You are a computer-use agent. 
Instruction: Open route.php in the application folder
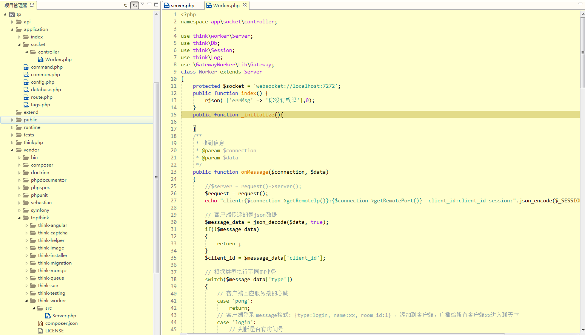(x=42, y=97)
